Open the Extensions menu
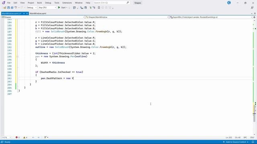Image resolution: width=257 pixels, height=144 pixels. pos(67,3)
